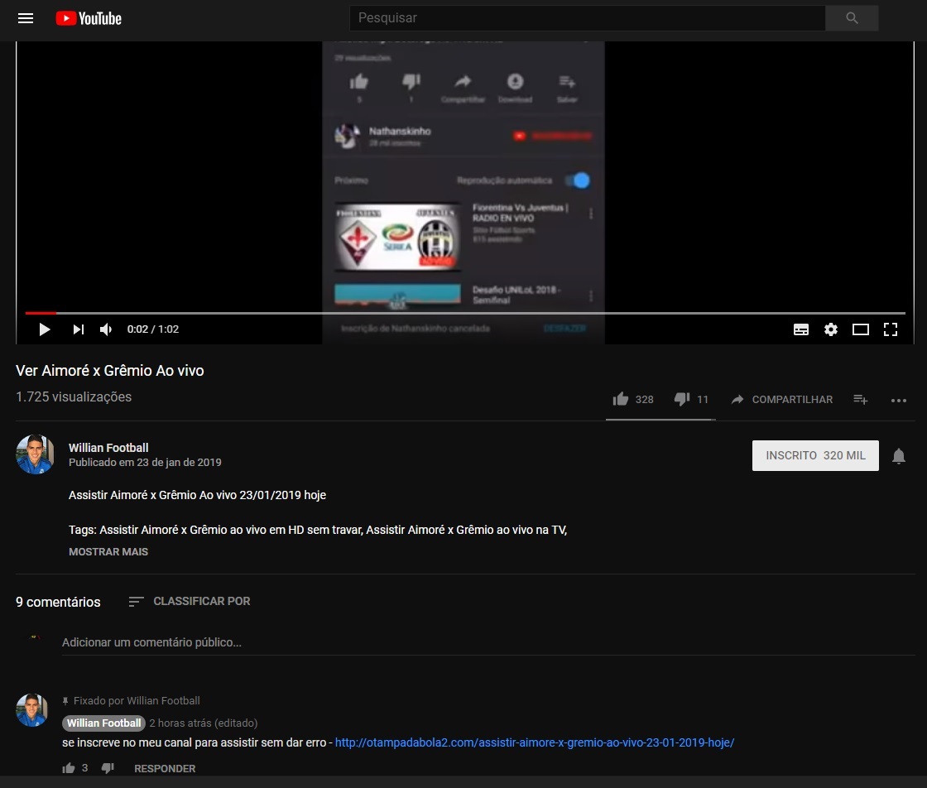Open the CLASSIFICAR POR sort menu

[x=189, y=602]
